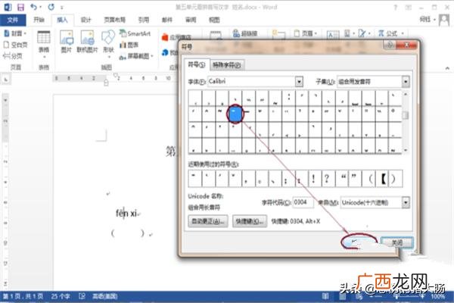Viewport: 454px width, 303px height.
Task: Click the Save icon in the quick access toolbar
Action: pyautogui.click(x=20, y=7)
